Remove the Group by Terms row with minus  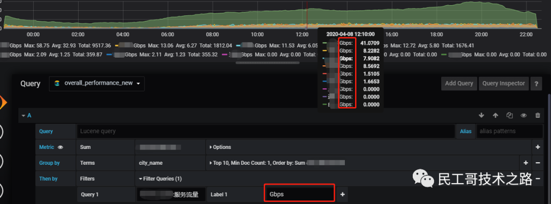point(538,163)
